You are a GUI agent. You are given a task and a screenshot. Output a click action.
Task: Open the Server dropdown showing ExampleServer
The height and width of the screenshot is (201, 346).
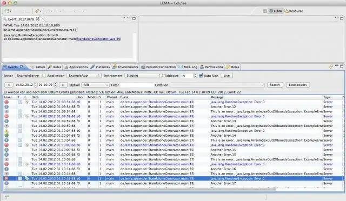[30, 76]
